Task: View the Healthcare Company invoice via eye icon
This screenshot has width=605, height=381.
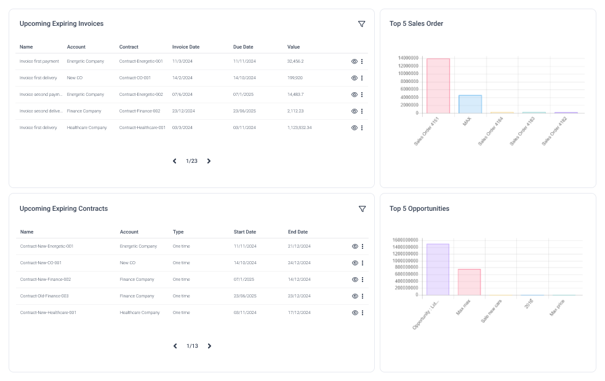Action: click(355, 128)
